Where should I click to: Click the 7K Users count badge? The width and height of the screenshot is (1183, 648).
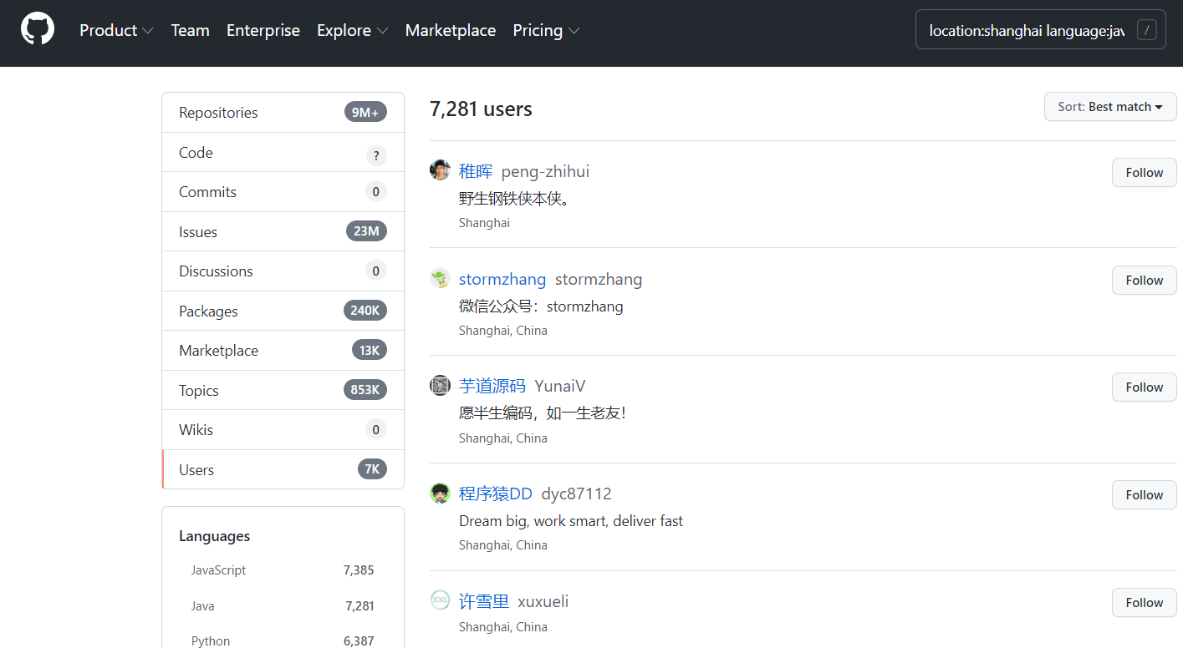[x=372, y=469]
